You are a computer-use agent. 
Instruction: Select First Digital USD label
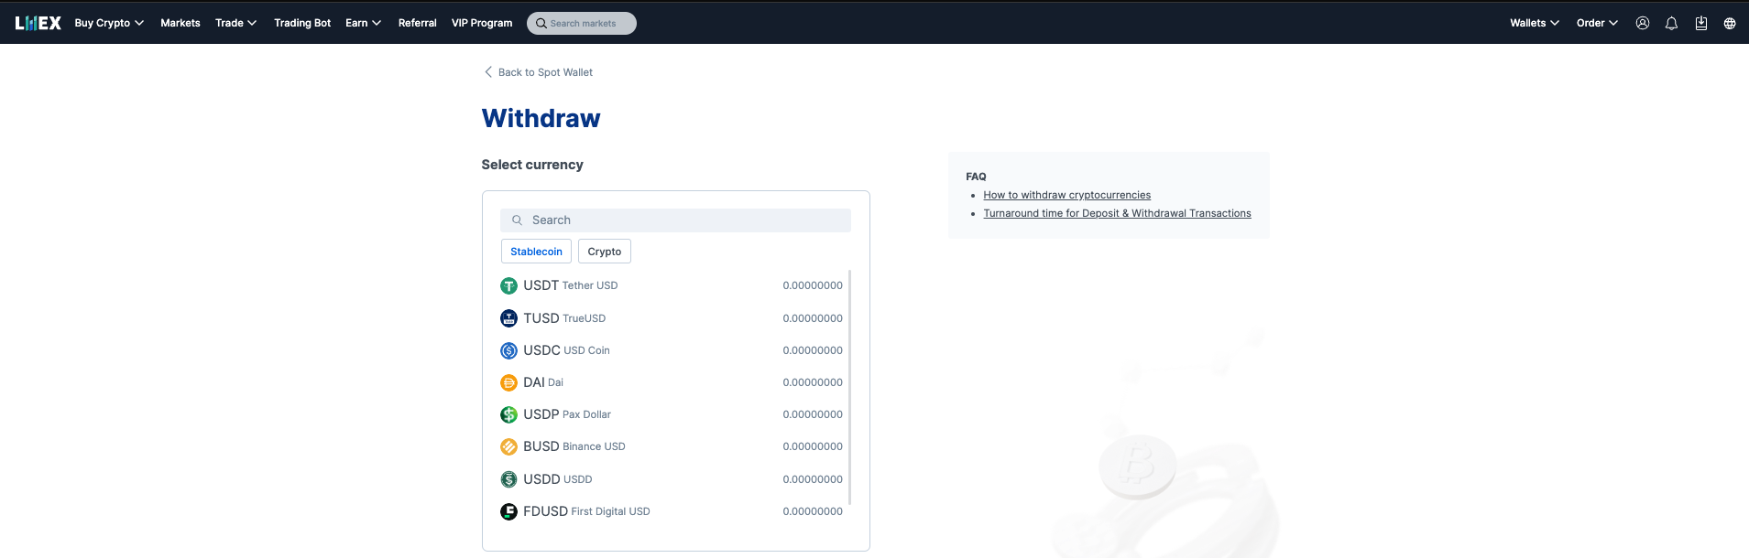(x=610, y=511)
